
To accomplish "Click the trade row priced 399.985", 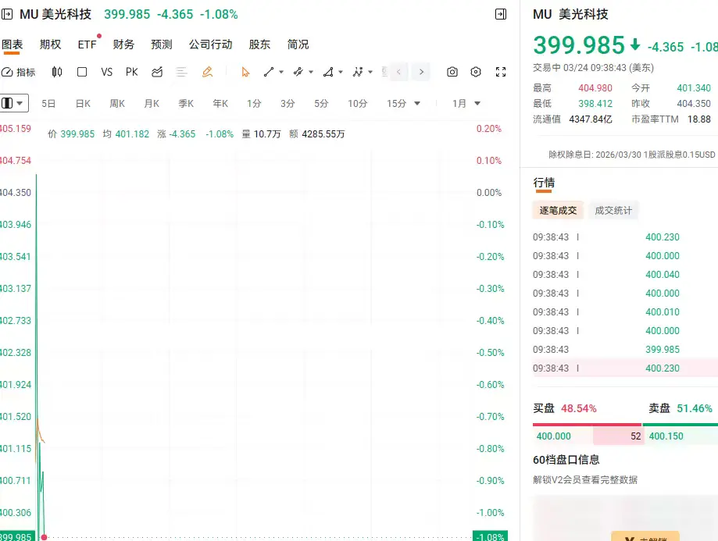I will (625, 349).
